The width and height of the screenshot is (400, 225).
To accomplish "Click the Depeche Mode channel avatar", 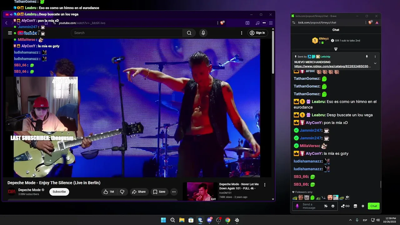I will pos(12,192).
